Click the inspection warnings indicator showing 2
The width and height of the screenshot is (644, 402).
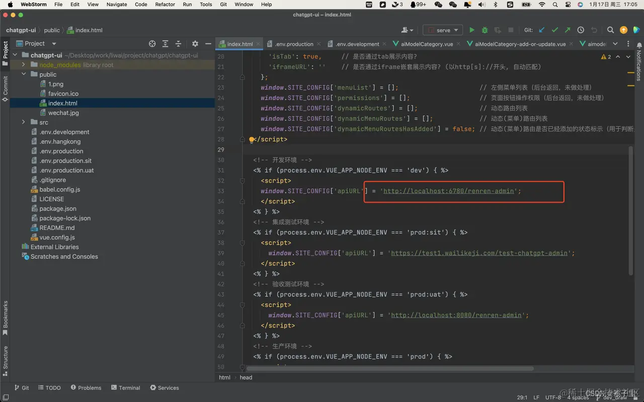pos(606,57)
